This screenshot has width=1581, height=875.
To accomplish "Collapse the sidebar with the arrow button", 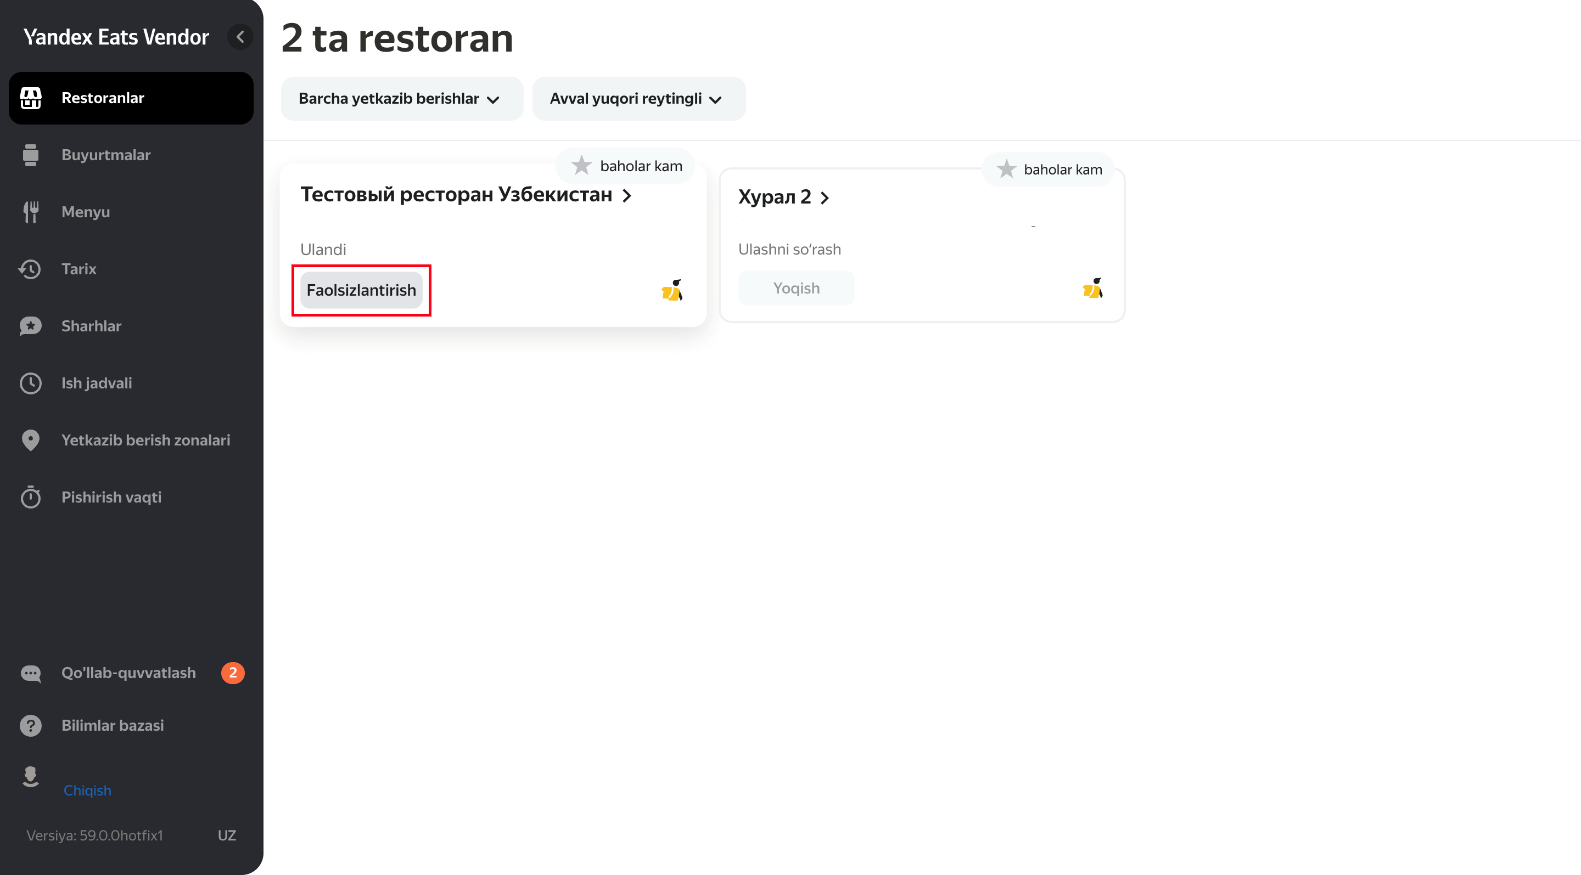I will coord(240,37).
